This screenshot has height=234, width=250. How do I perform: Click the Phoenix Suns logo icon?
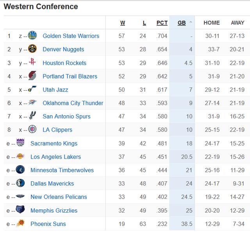[x=20, y=223]
